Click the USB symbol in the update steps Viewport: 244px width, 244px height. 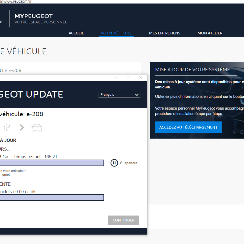tap(7, 127)
